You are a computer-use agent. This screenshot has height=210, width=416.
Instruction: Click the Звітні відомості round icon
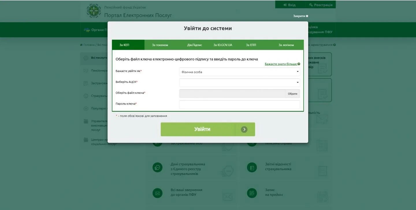click(x=252, y=168)
